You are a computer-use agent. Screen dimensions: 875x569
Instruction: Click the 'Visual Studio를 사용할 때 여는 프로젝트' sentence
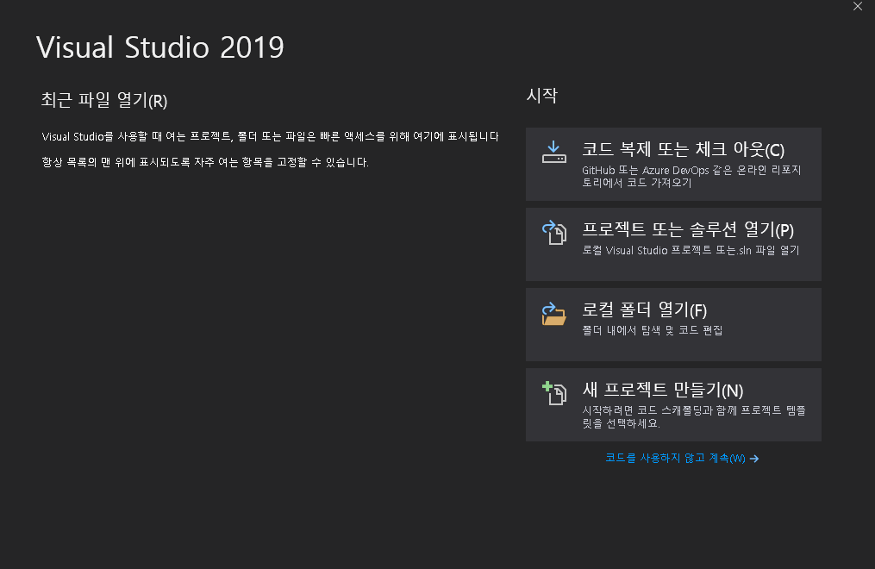point(270,137)
